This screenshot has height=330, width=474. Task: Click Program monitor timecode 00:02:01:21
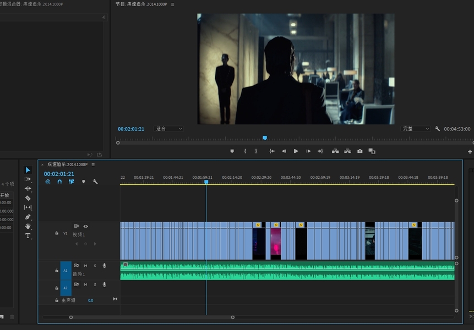point(131,129)
